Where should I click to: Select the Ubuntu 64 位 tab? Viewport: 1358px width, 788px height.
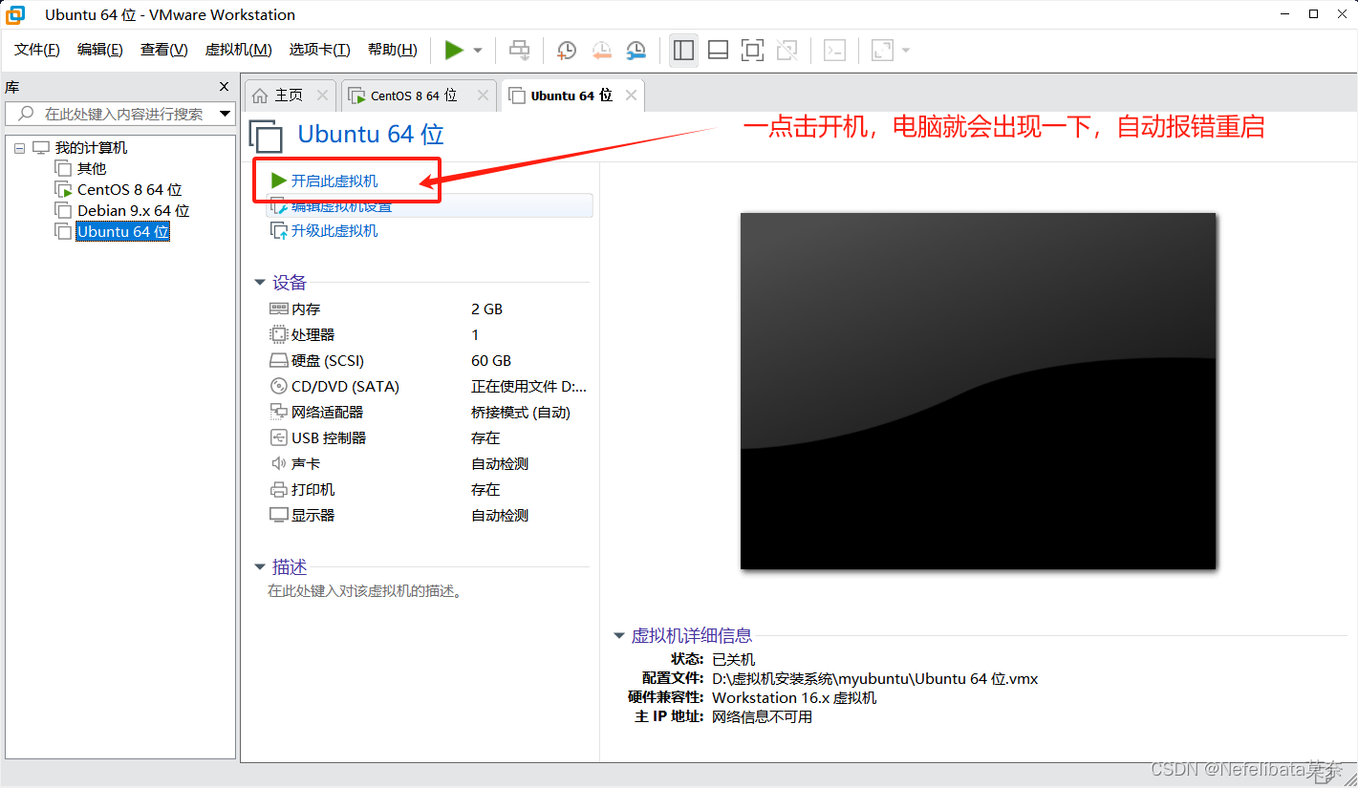pos(571,96)
